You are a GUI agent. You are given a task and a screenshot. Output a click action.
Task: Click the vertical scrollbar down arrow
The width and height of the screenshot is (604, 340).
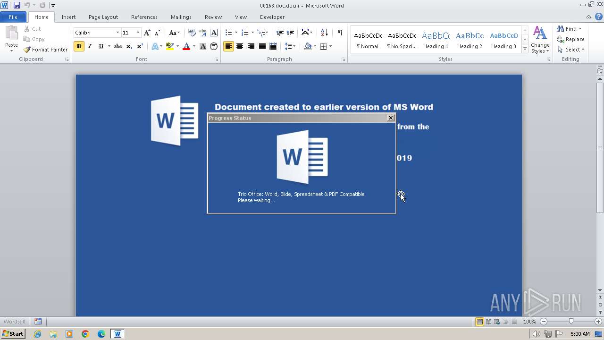tap(600, 290)
